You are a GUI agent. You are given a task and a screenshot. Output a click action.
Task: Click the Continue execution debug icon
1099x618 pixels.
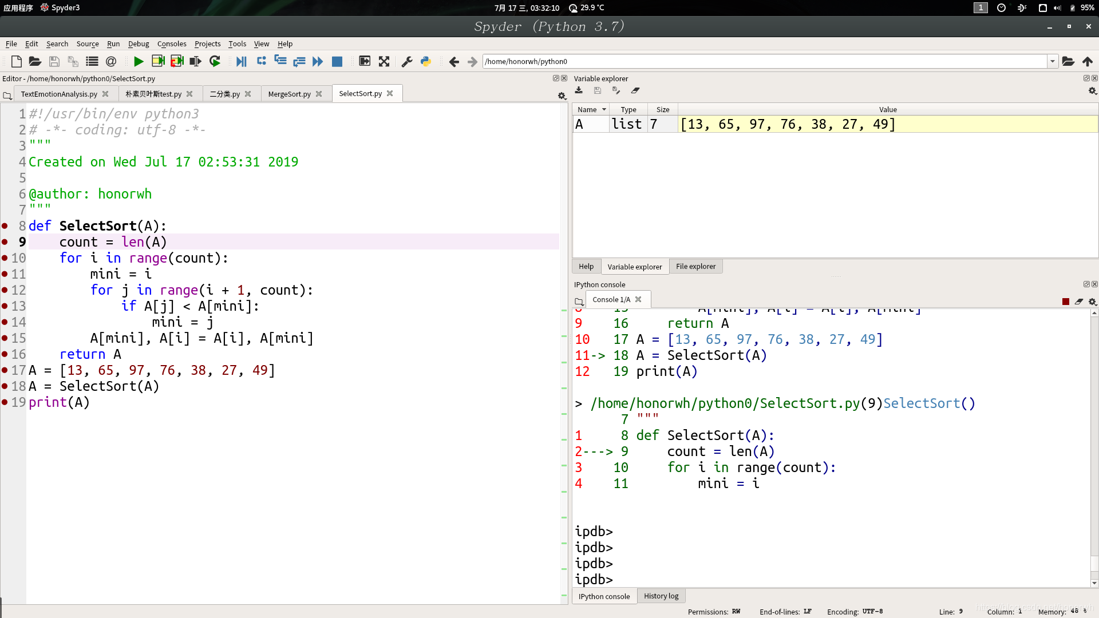[x=318, y=61]
